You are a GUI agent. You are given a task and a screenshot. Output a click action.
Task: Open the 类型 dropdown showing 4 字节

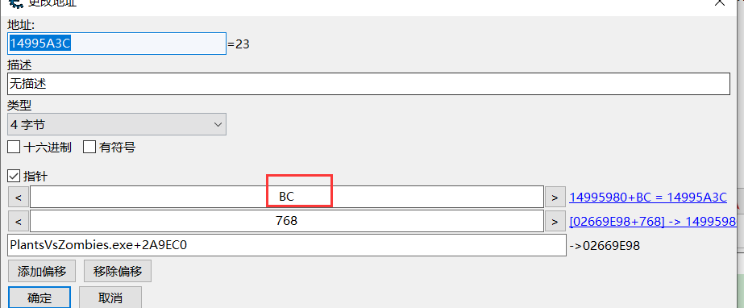pos(117,124)
